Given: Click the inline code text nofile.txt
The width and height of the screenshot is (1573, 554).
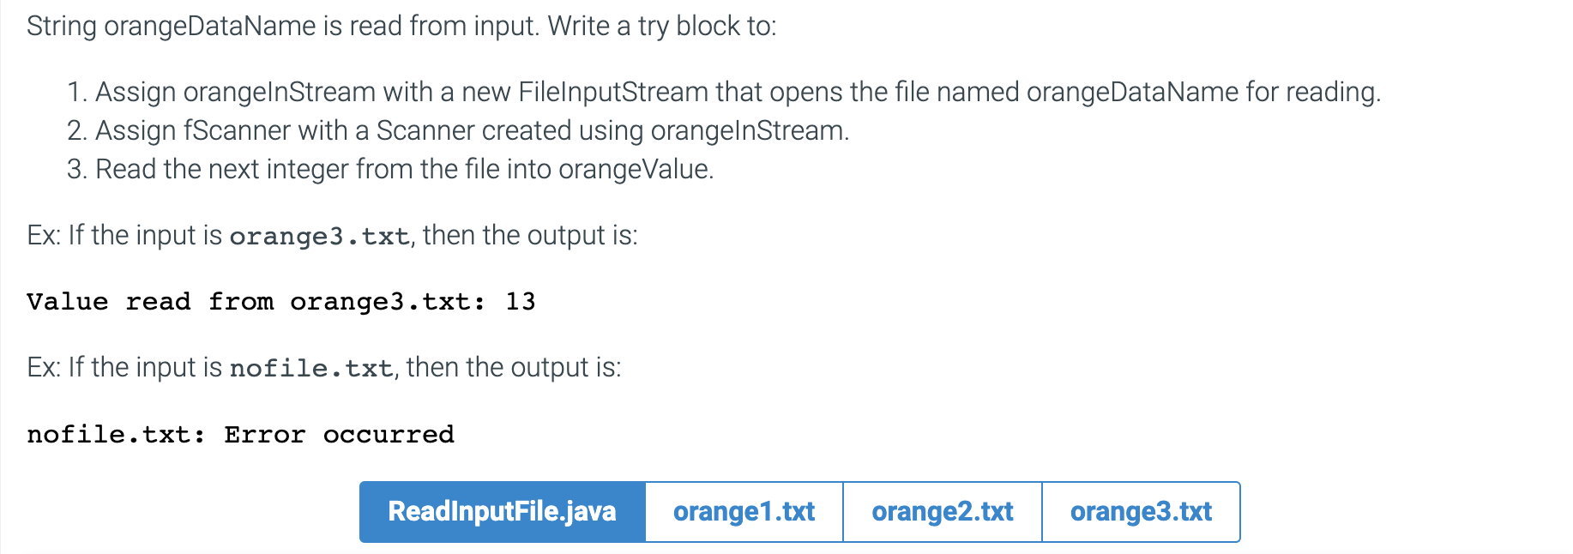Looking at the screenshot, I should pyautogui.click(x=311, y=368).
